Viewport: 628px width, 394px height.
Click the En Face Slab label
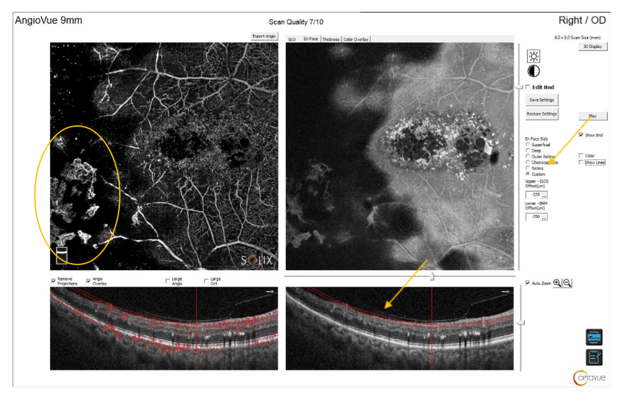pos(536,139)
